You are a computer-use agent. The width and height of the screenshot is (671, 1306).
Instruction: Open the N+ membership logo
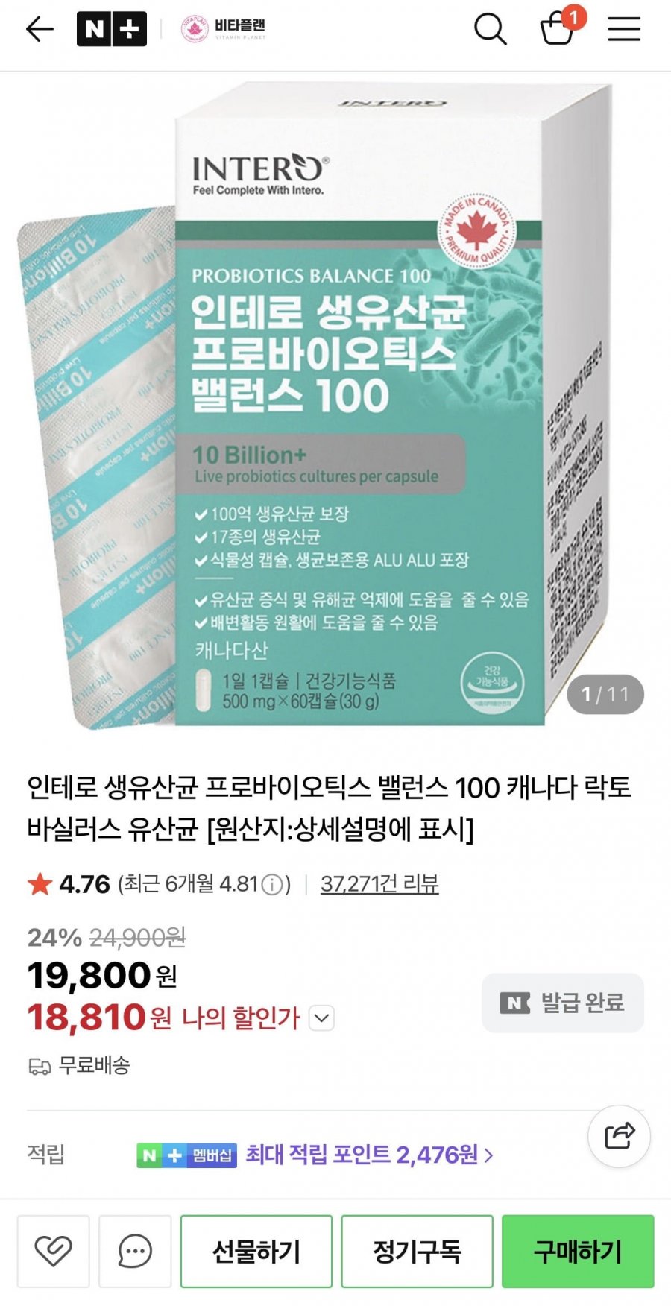click(112, 29)
